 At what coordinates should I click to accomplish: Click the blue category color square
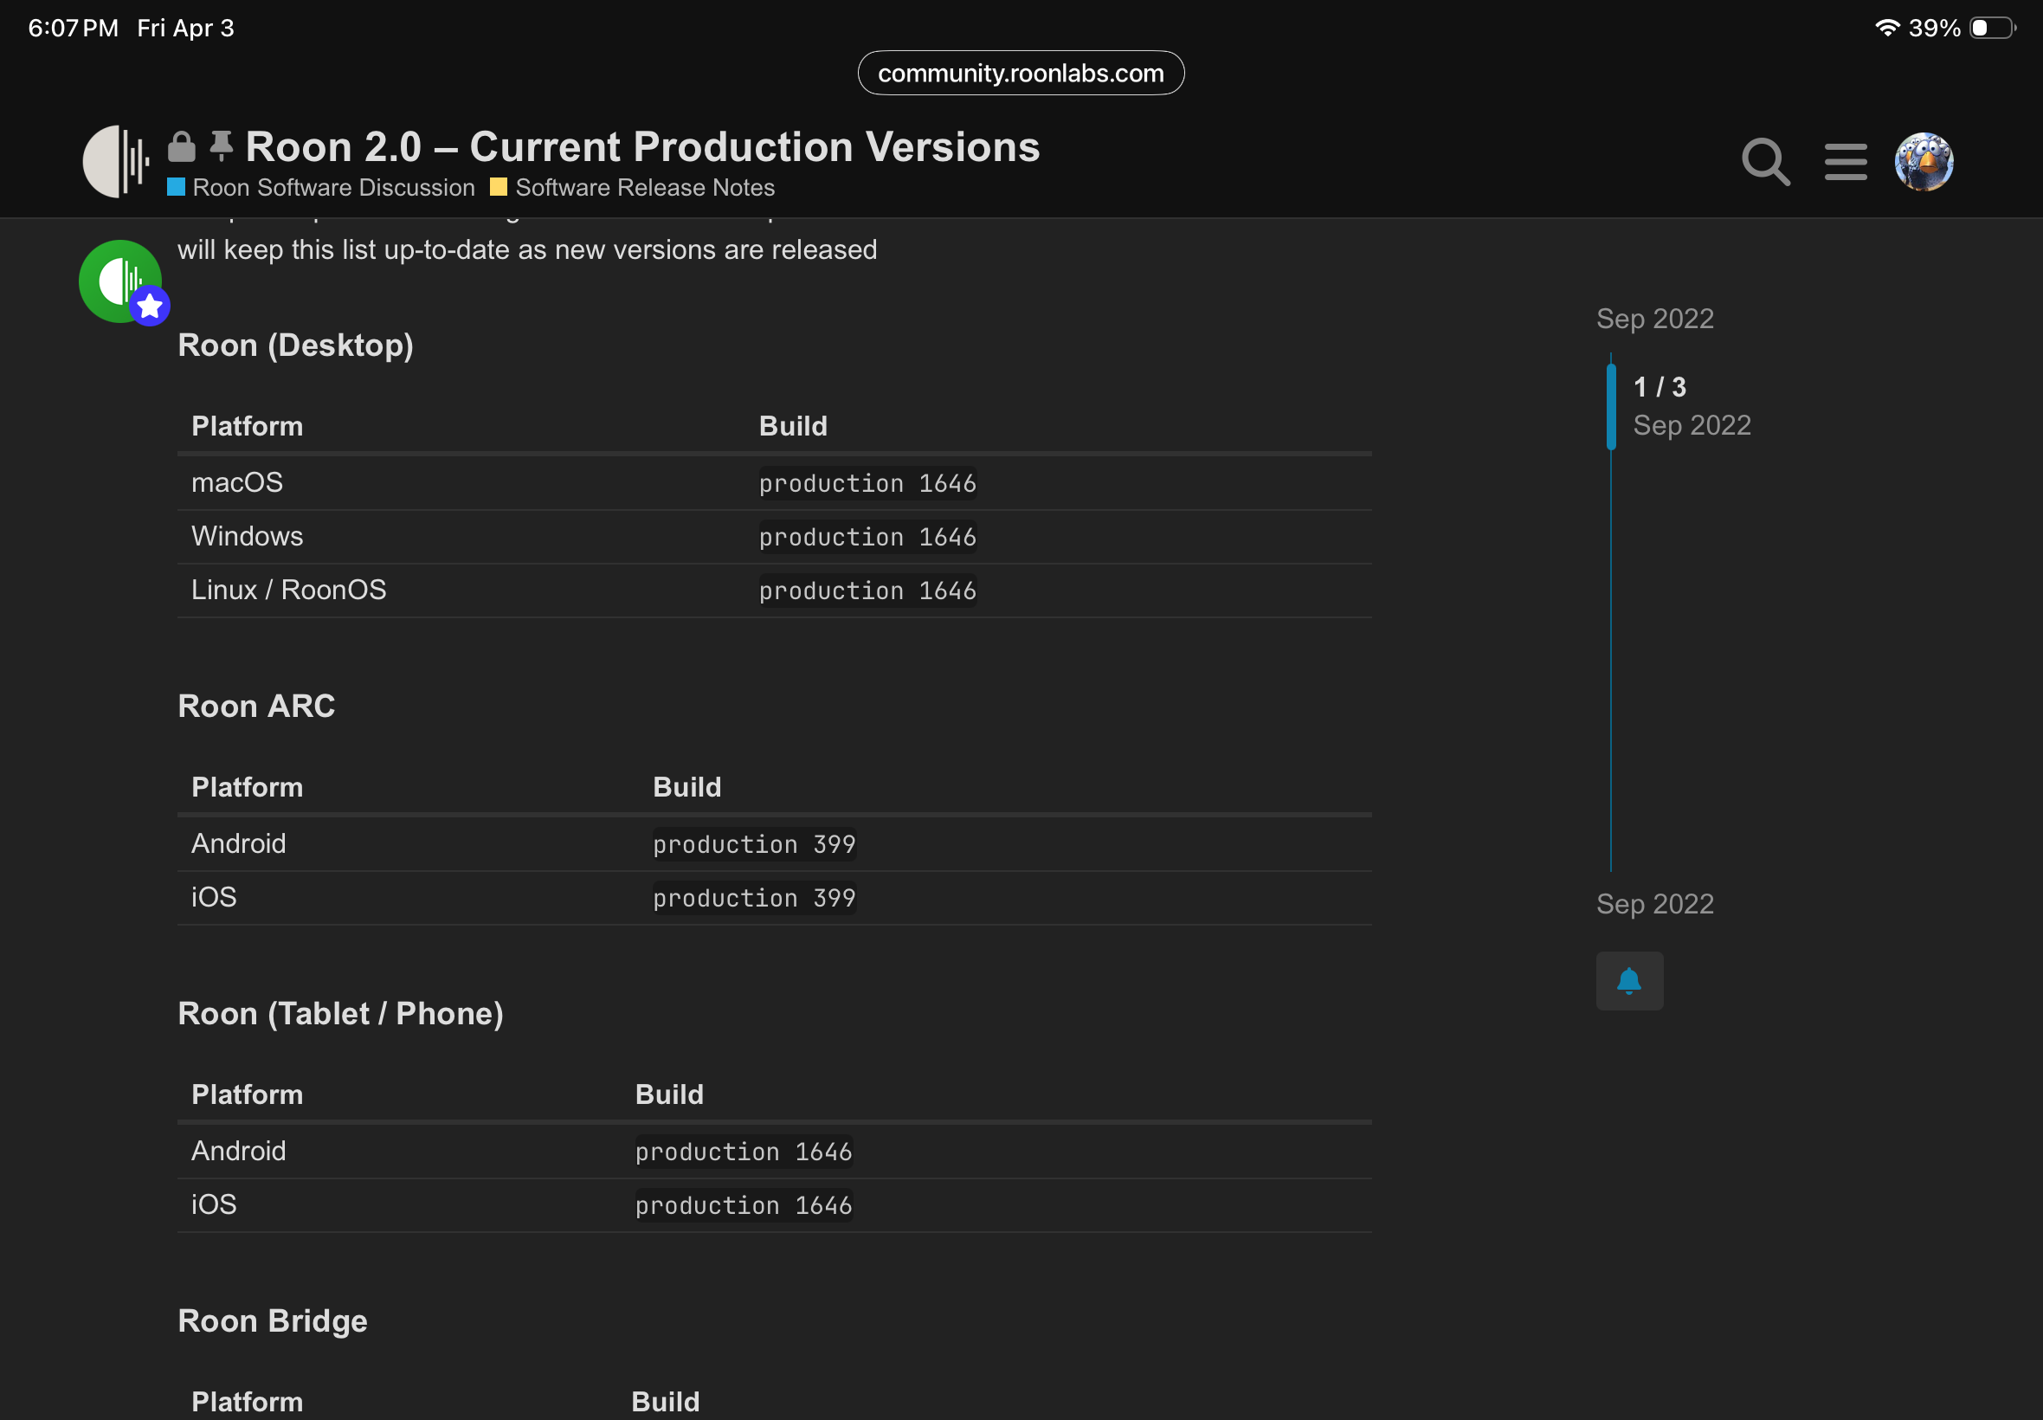(176, 188)
